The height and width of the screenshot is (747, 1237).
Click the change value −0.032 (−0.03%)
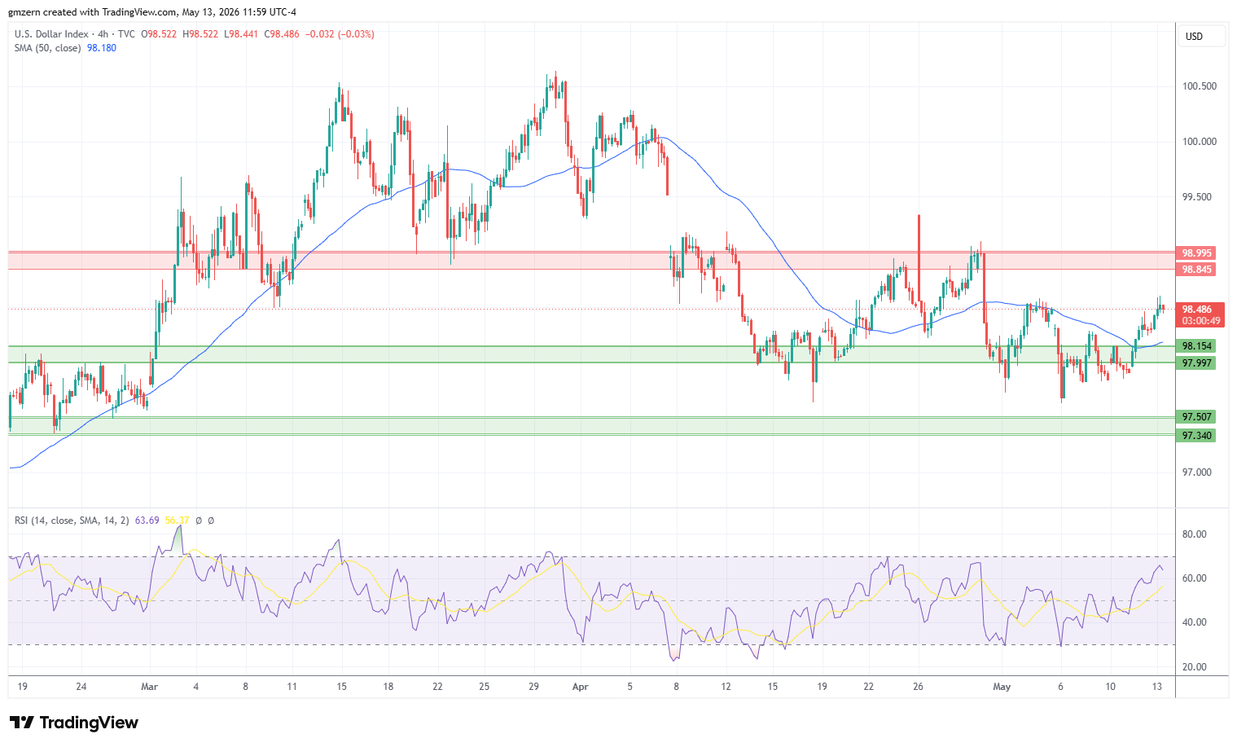(340, 34)
